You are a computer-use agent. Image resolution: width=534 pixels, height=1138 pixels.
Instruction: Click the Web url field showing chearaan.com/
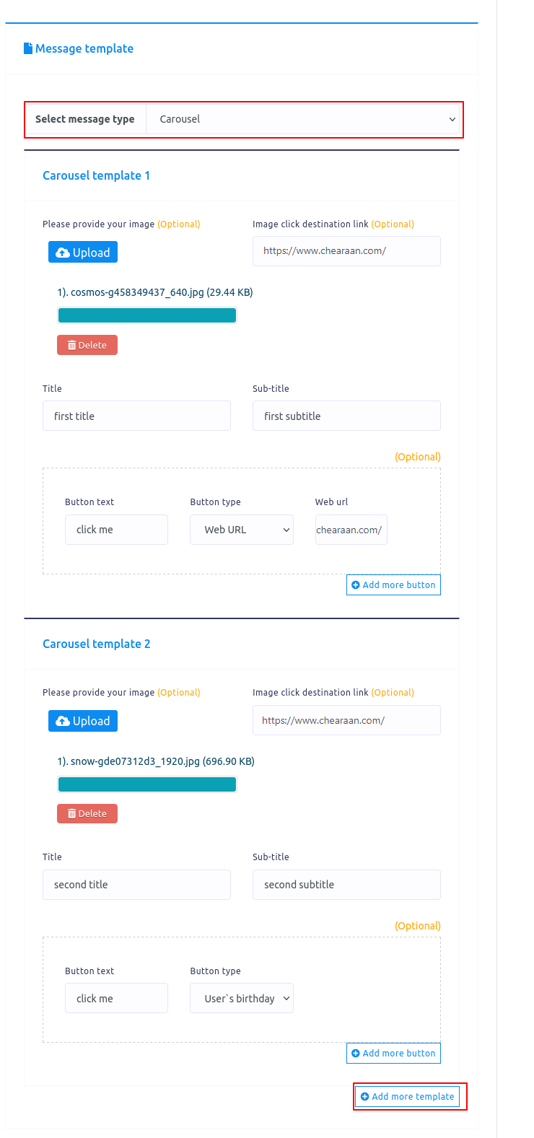(x=351, y=530)
